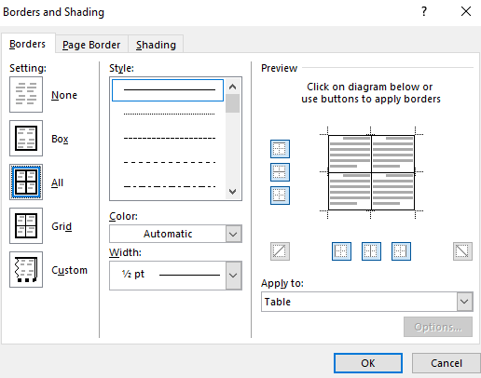Switch to the Page Border tab
This screenshot has width=481, height=378.
[91, 45]
